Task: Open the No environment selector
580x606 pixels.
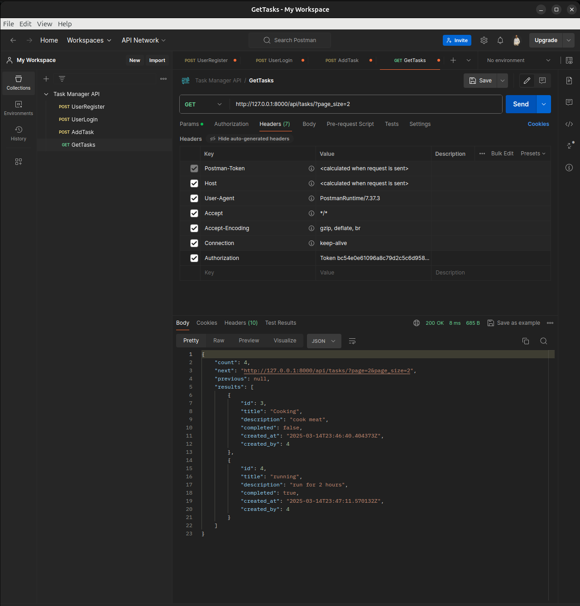Action: tap(519, 60)
